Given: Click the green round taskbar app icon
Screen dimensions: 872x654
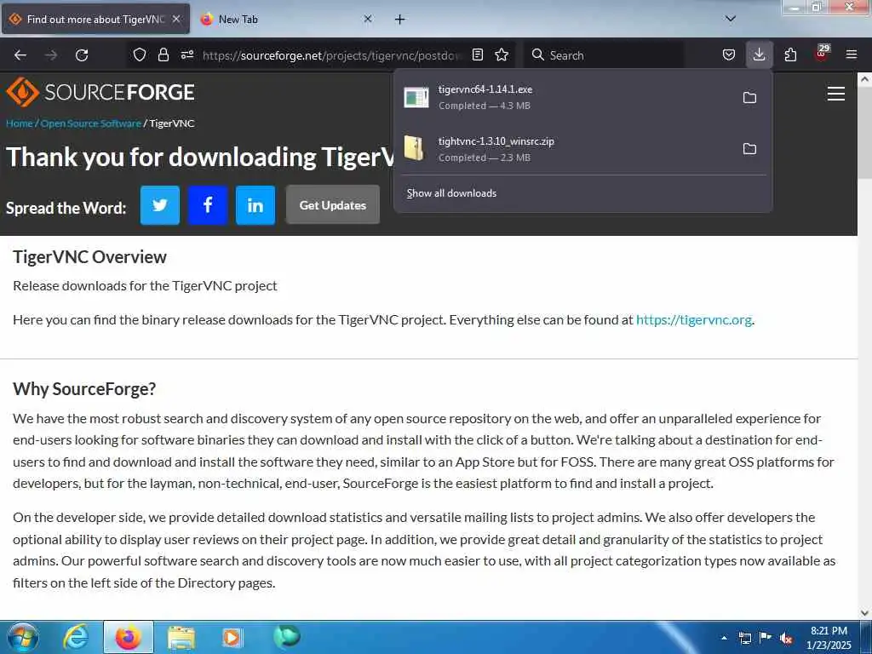Looking at the screenshot, I should click(x=286, y=636).
